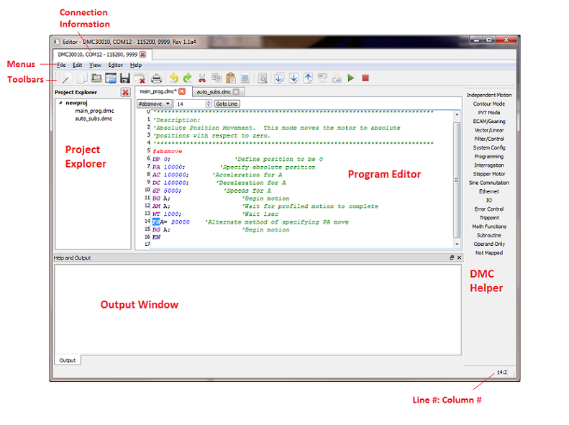Open the #absmove label dropdown
This screenshot has width=569, height=425.
(154, 104)
